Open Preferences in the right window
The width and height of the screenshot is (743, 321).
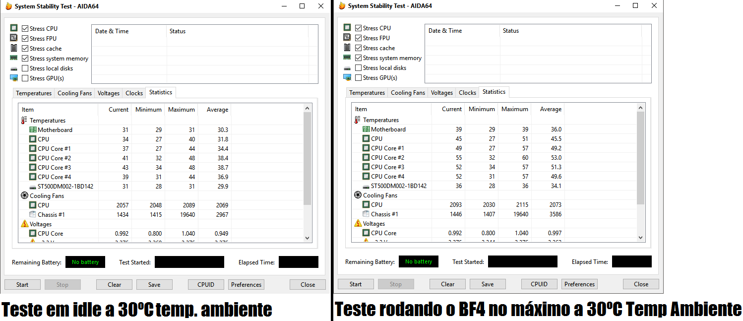pos(579,284)
